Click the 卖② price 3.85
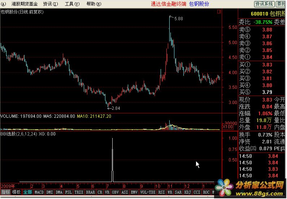The image size is (287, 199). pos(267,50)
